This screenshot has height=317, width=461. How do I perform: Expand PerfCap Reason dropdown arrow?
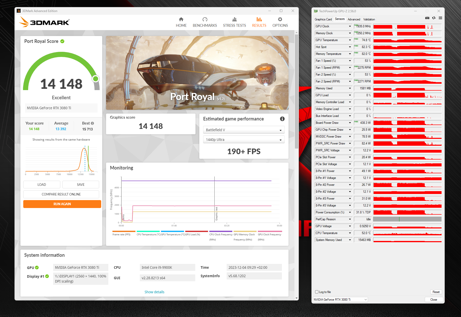click(x=350, y=219)
